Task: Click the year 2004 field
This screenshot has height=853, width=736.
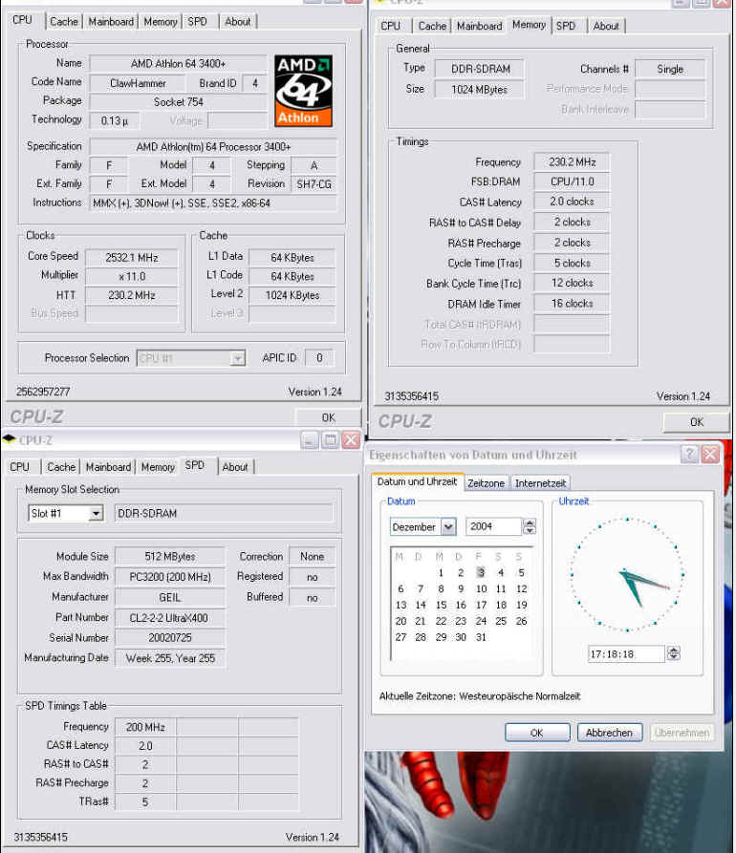Action: tap(493, 526)
